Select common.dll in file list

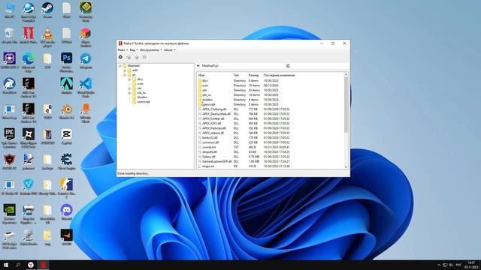pos(210,142)
